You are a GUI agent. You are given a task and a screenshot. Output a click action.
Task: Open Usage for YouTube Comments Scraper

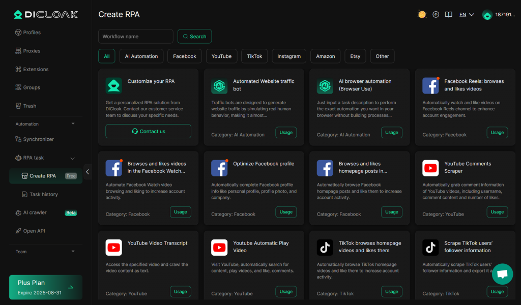point(498,212)
